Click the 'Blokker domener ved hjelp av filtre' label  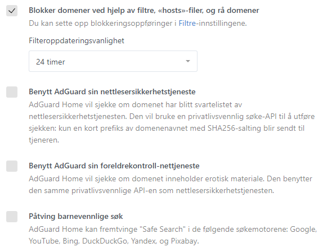tap(144, 11)
